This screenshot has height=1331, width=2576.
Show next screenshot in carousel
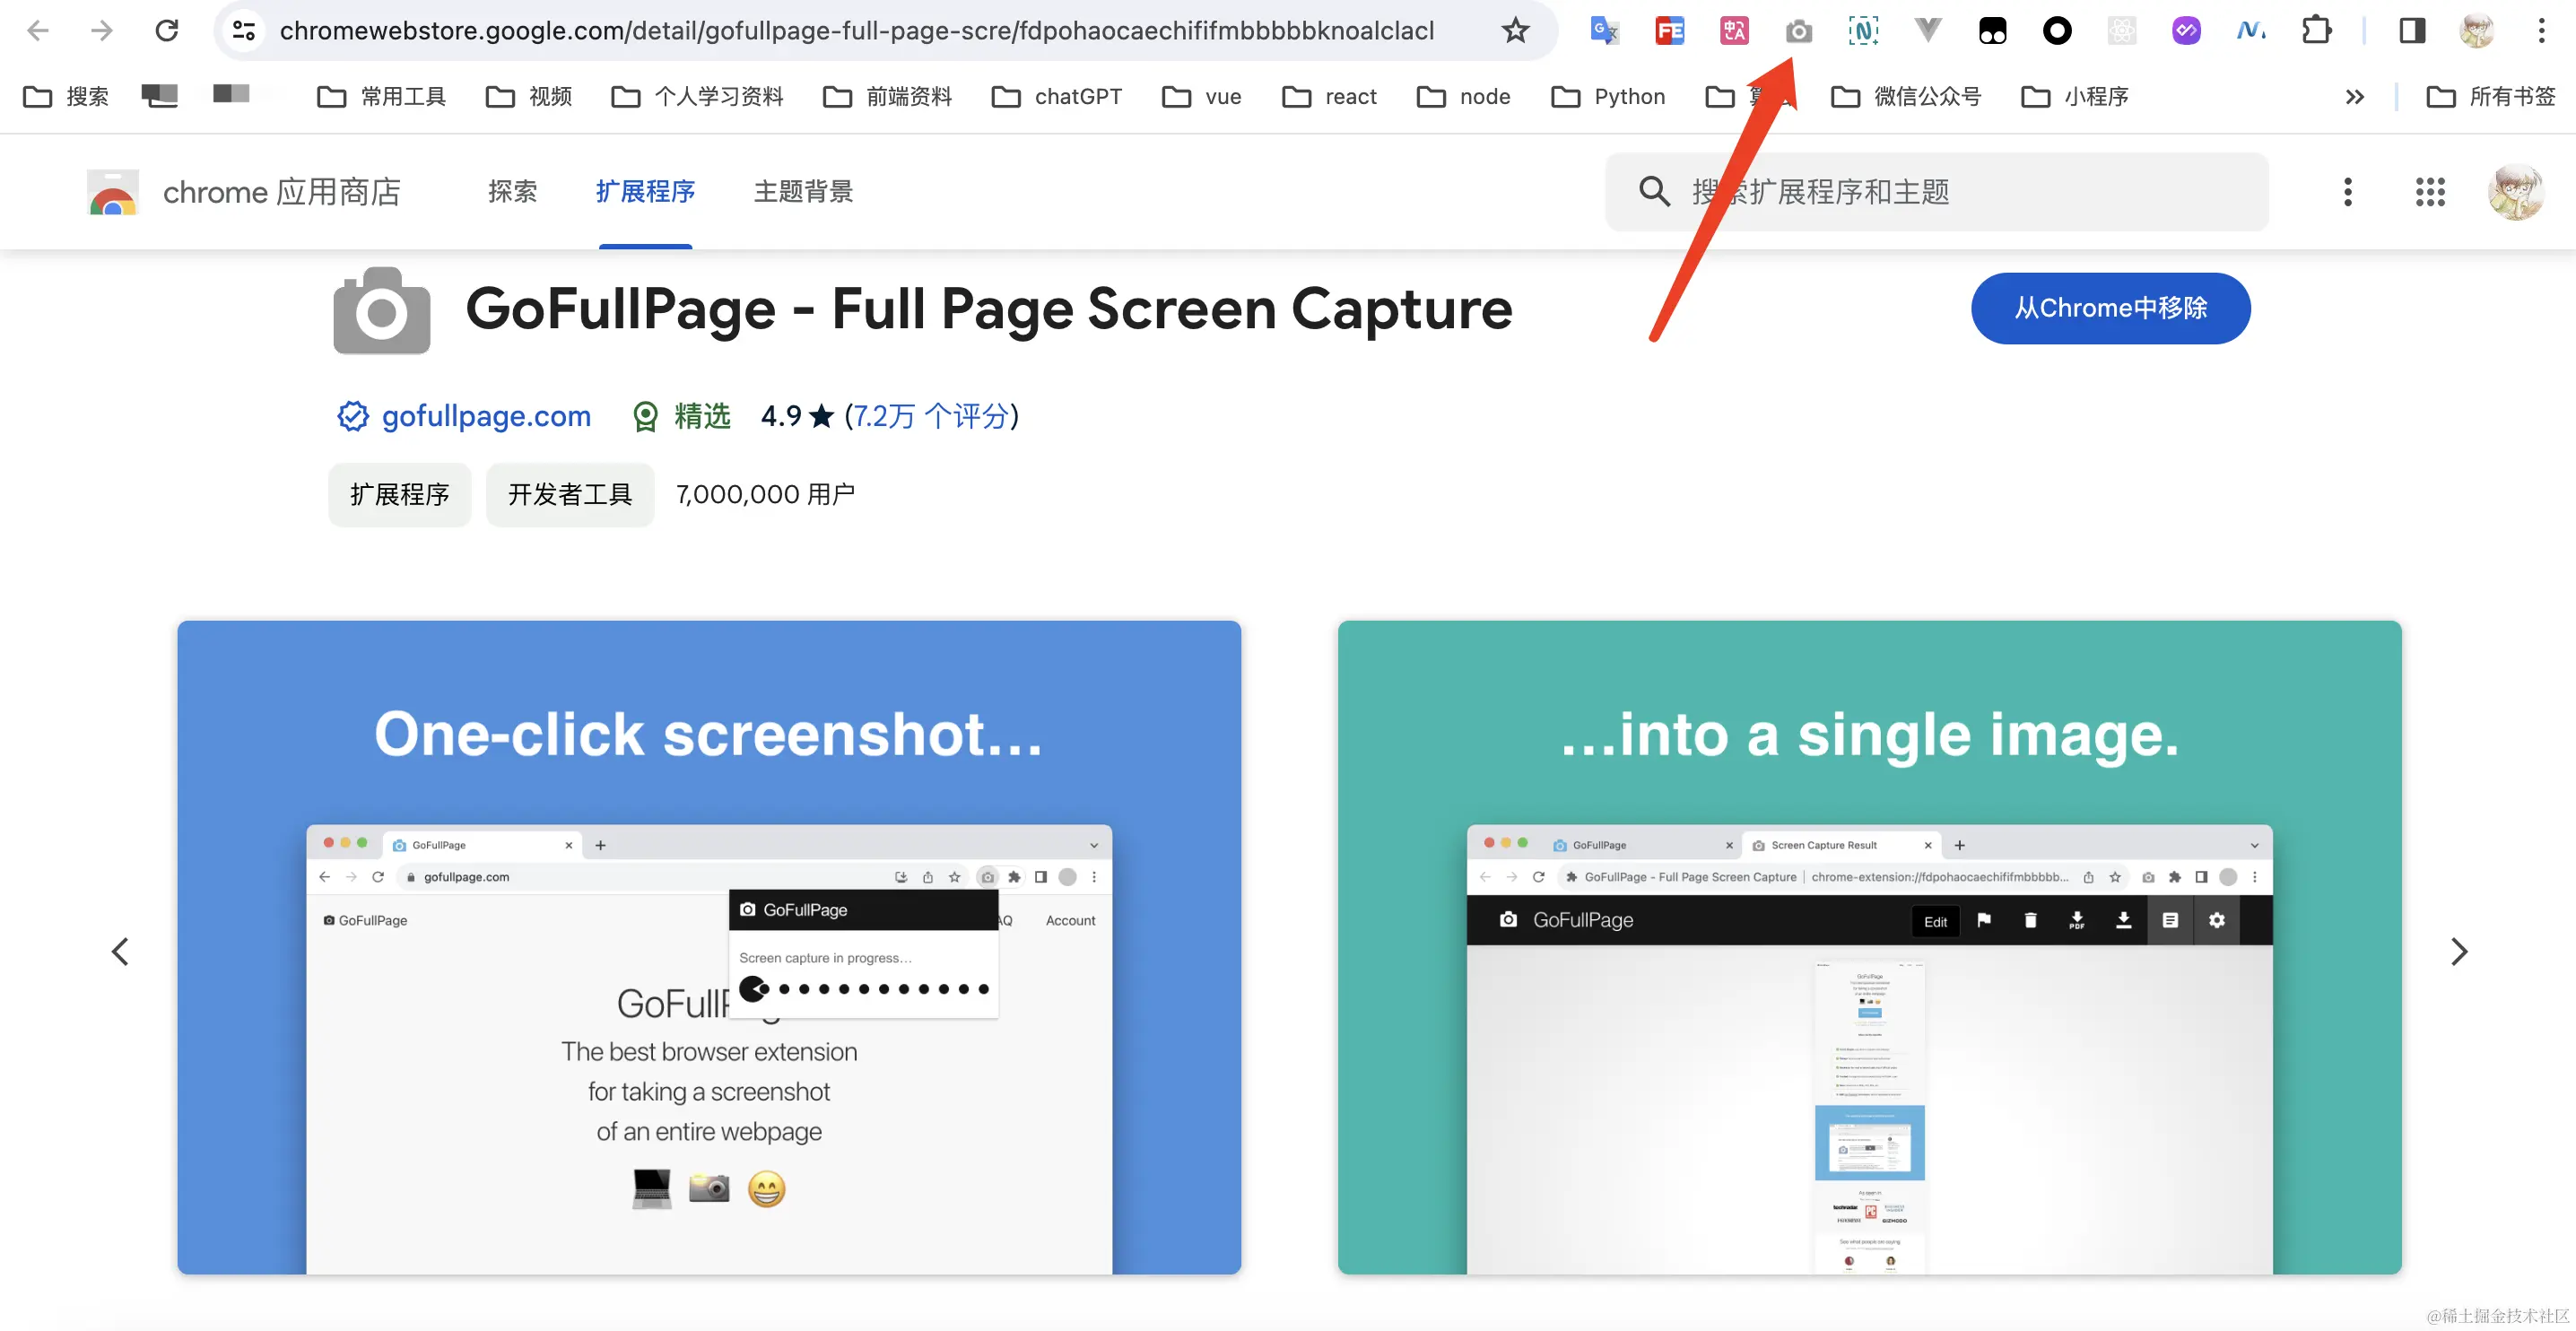2459,951
